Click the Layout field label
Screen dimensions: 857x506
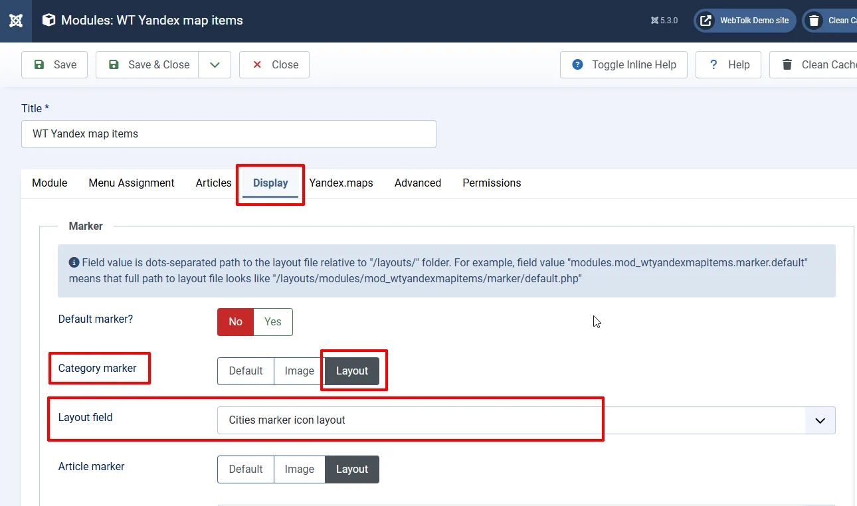pyautogui.click(x=86, y=417)
